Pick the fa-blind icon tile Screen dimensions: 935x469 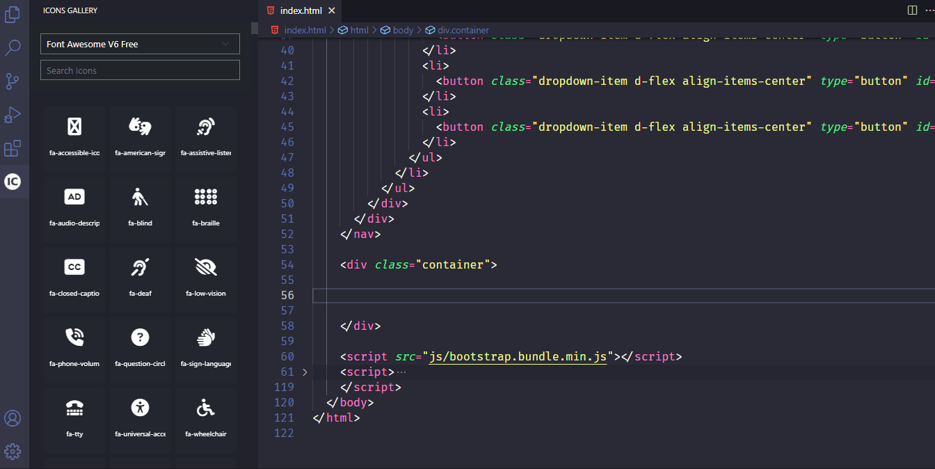(x=140, y=209)
